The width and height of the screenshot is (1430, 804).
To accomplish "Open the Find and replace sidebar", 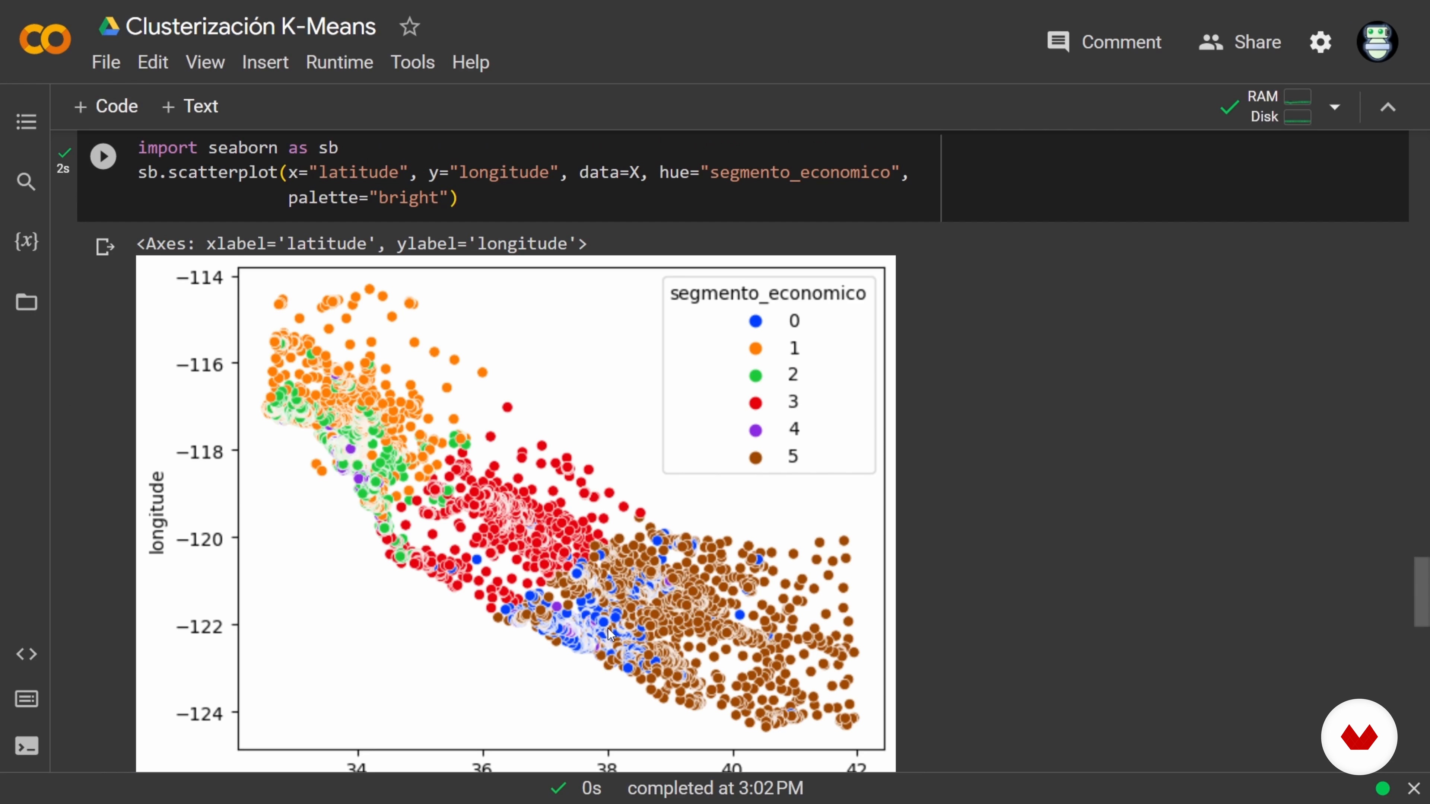I will [26, 181].
